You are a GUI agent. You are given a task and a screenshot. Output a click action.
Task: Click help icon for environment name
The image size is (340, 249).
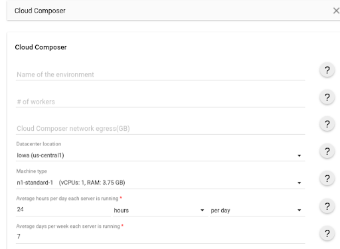(x=327, y=70)
